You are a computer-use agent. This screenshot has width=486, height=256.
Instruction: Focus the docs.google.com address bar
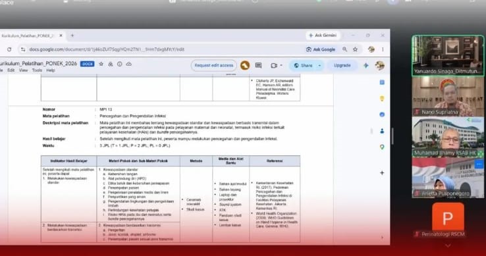pos(107,49)
